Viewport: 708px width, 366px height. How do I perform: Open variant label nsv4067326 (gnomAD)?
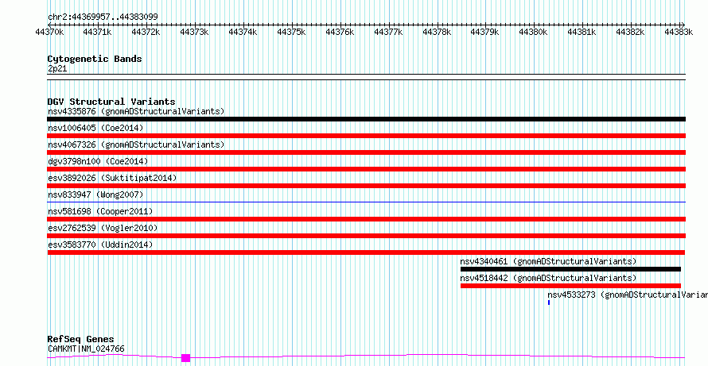136,144
